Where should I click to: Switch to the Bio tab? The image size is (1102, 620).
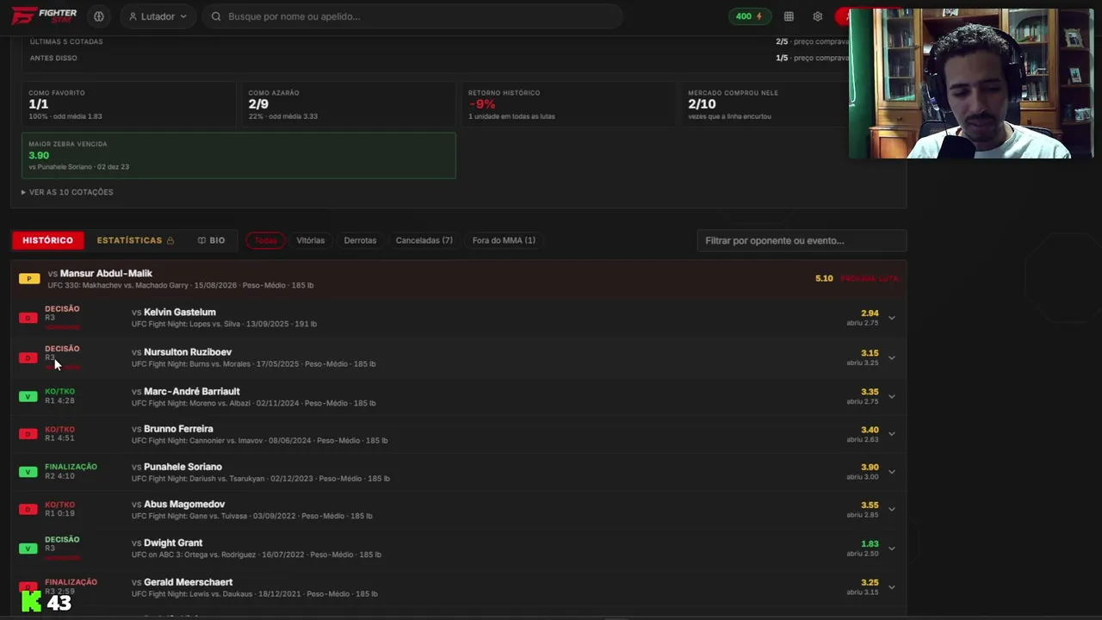pyautogui.click(x=211, y=240)
